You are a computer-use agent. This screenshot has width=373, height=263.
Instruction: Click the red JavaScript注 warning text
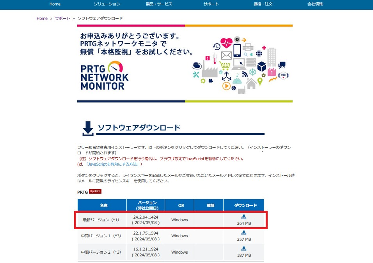[161, 159]
